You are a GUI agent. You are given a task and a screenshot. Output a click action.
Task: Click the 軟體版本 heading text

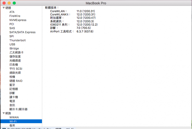(52, 7)
